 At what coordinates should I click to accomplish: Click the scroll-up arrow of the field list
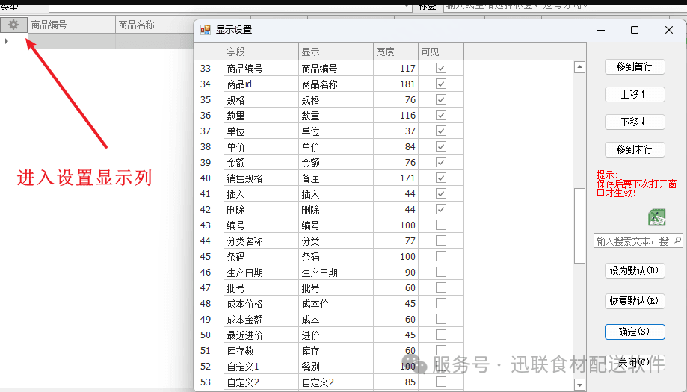(579, 67)
